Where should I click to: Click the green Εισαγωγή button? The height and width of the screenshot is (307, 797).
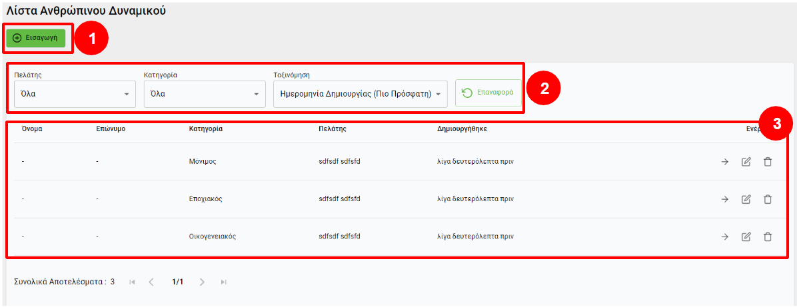tap(36, 39)
